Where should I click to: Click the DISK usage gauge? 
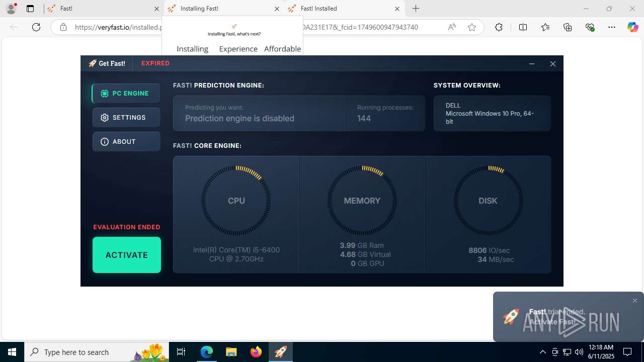488,201
